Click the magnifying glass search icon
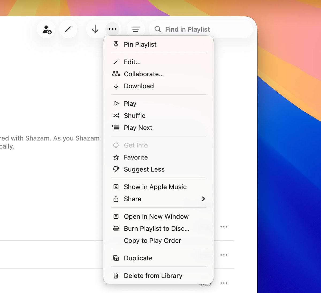 158,29
